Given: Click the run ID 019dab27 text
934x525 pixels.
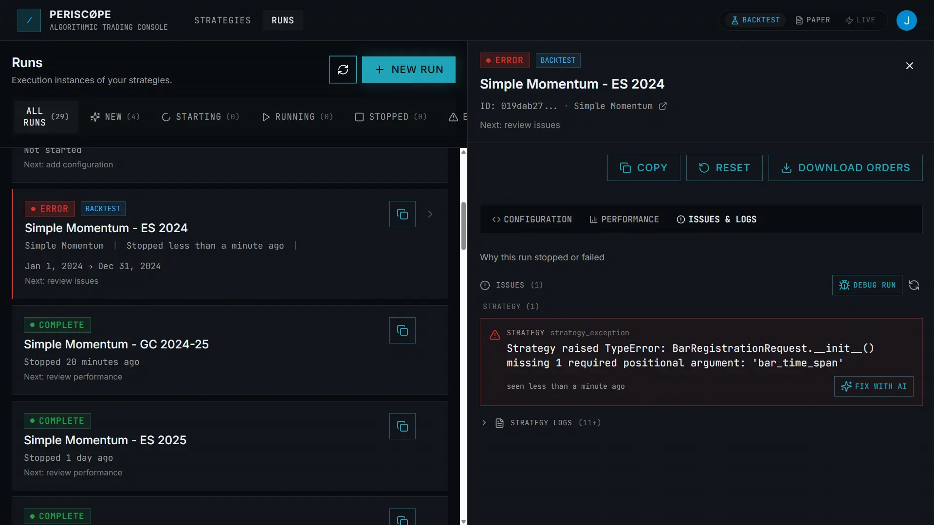Looking at the screenshot, I should click(x=518, y=106).
